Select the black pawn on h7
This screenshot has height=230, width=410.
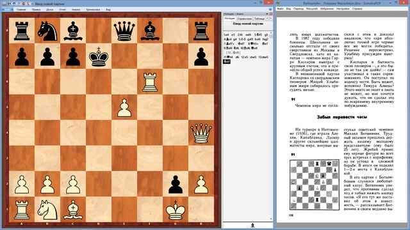201,56
